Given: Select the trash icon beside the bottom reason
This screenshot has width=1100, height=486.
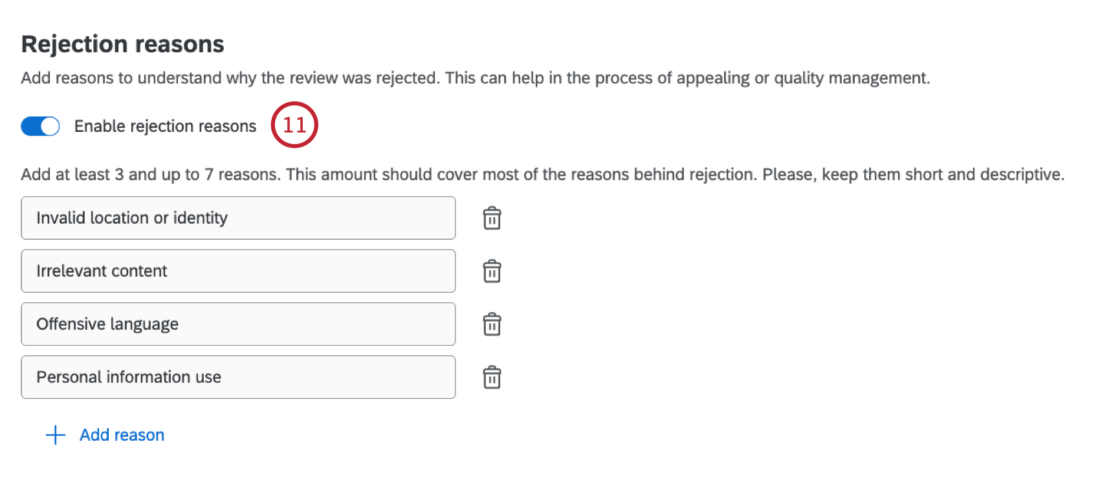Looking at the screenshot, I should tap(492, 378).
